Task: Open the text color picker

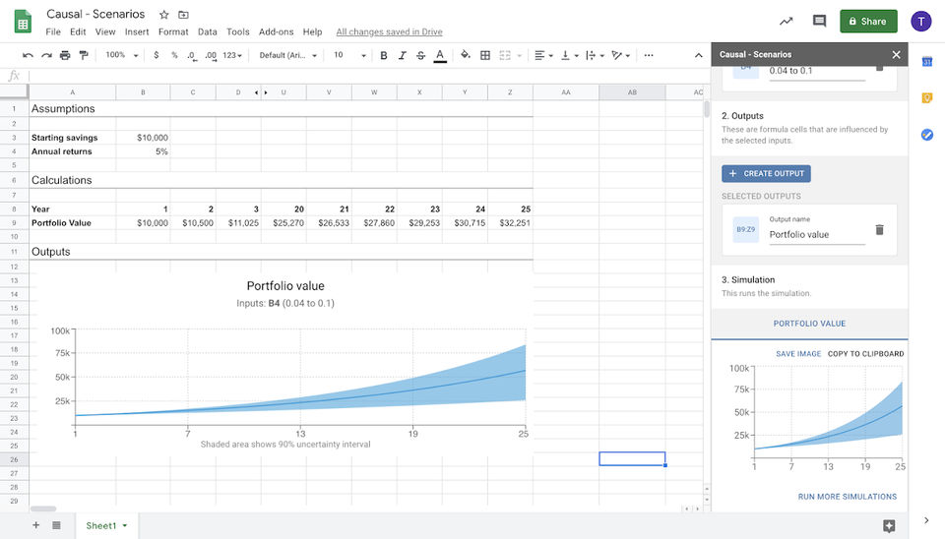Action: click(x=440, y=55)
